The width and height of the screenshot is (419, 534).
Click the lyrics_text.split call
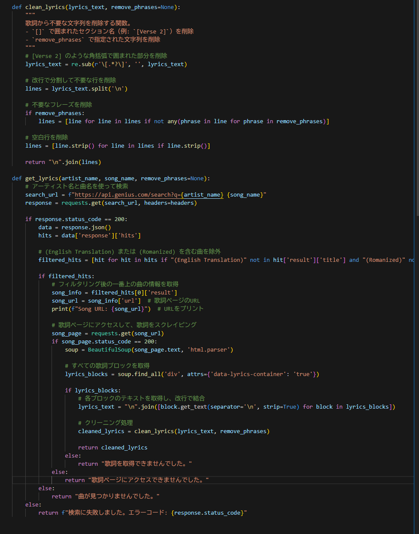pos(89,89)
